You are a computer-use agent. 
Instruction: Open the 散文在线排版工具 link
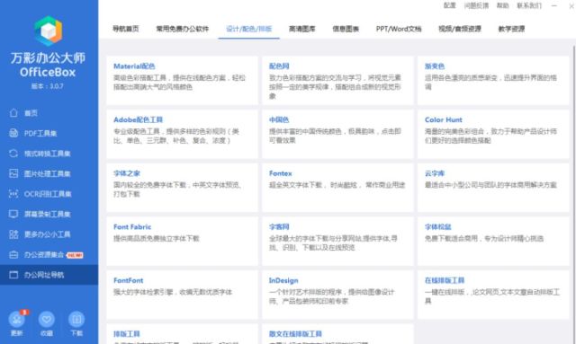(x=295, y=334)
